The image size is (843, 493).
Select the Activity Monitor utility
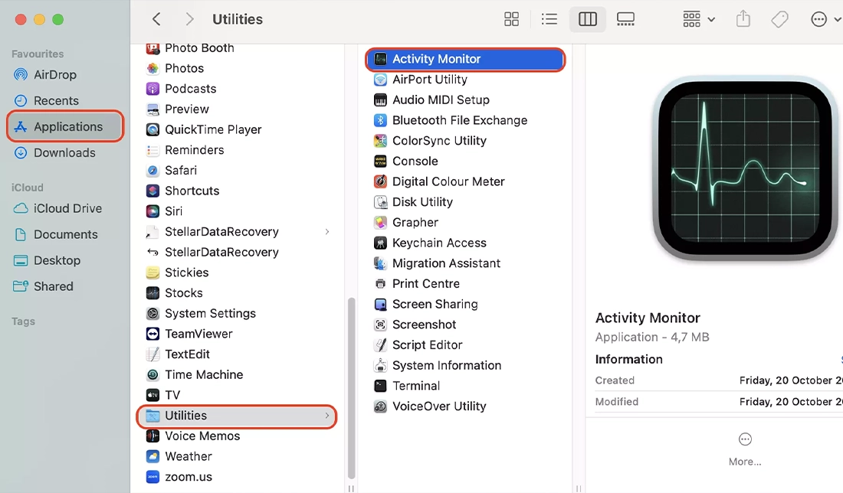point(435,58)
